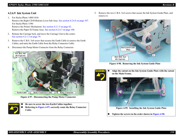Click page number 110 in the footer

(x=172, y=132)
